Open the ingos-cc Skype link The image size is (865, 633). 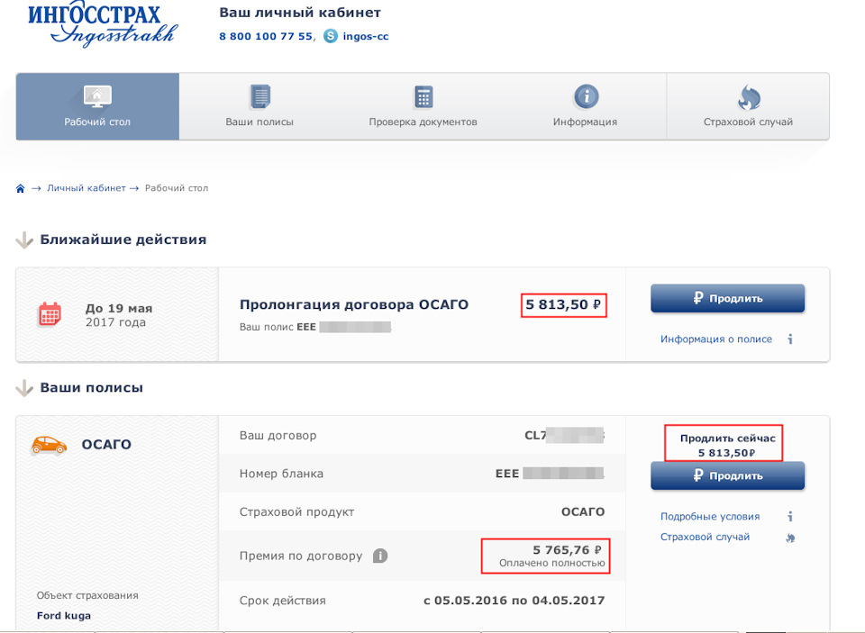tap(366, 36)
